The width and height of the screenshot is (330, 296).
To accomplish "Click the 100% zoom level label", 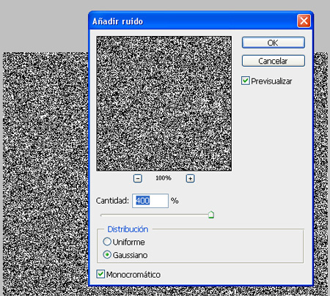I will 164,178.
